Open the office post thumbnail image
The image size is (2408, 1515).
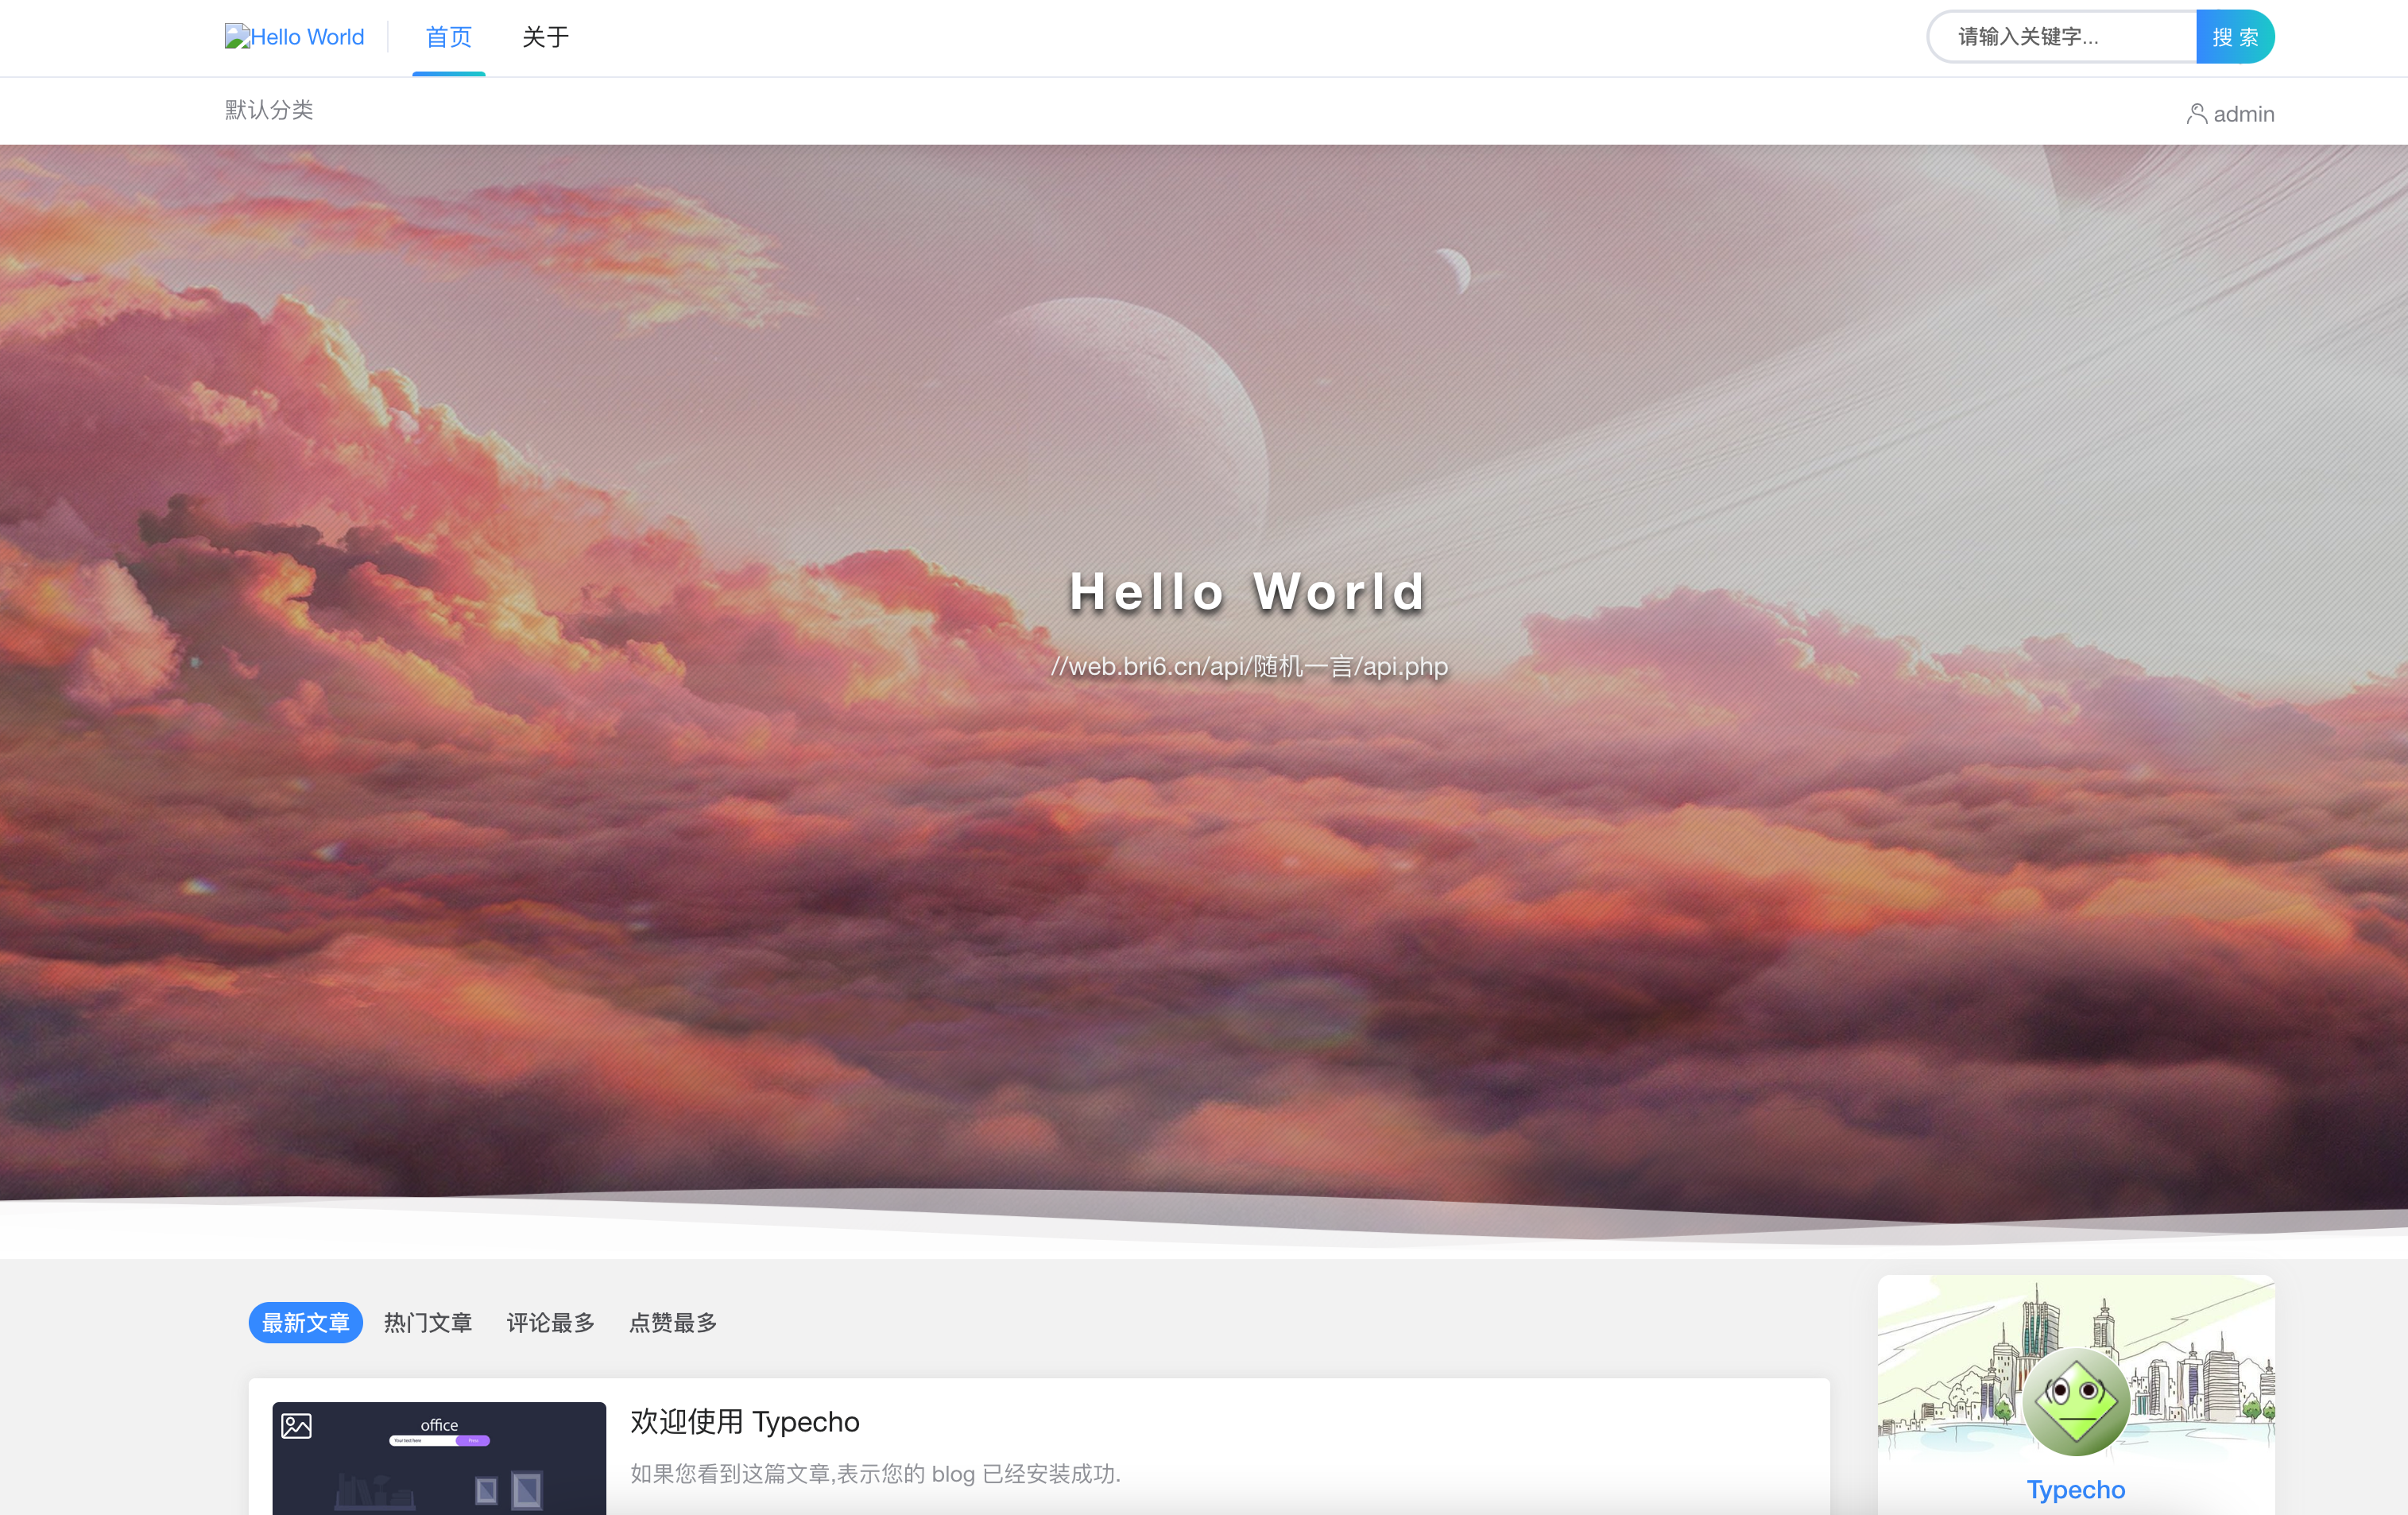click(x=439, y=1458)
